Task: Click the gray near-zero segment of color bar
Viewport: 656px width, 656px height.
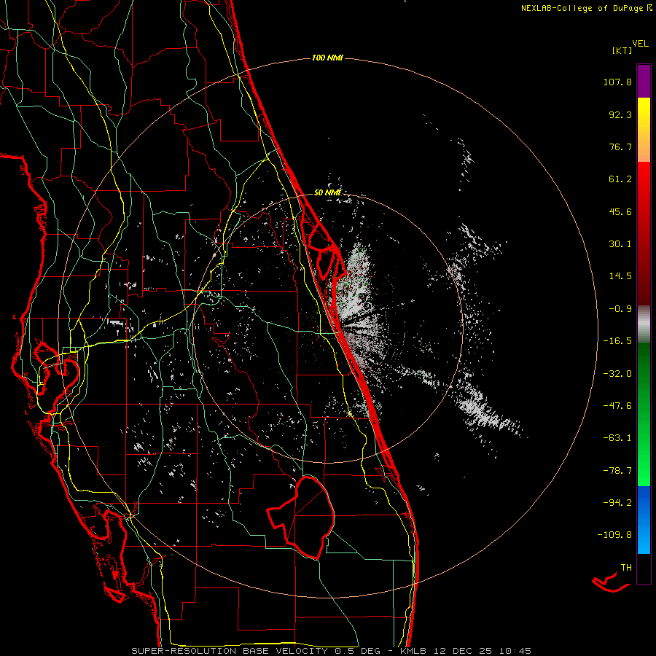Action: [x=644, y=324]
